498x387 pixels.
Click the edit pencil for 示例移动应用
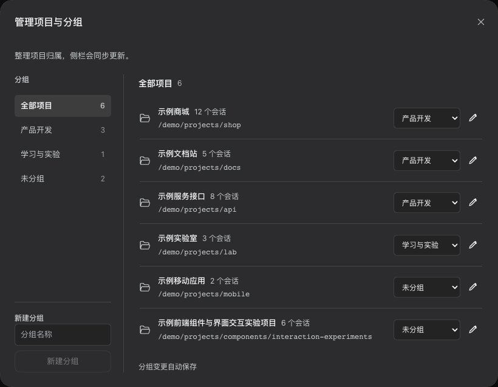pos(472,287)
